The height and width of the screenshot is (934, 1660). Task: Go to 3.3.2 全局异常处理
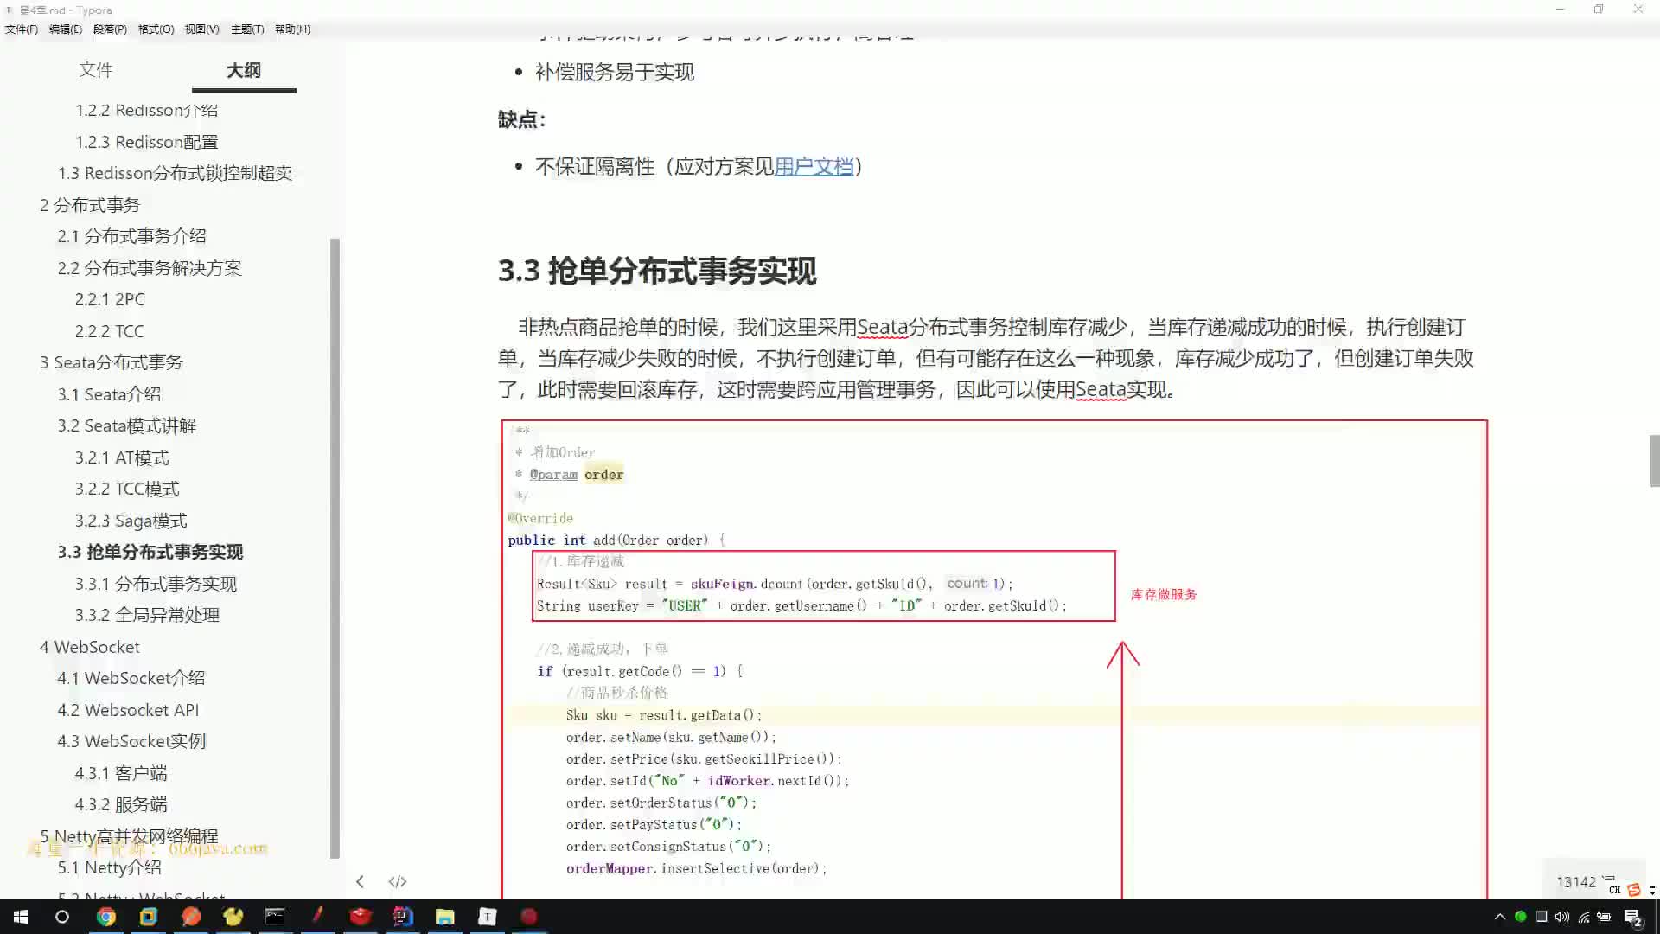147,615
